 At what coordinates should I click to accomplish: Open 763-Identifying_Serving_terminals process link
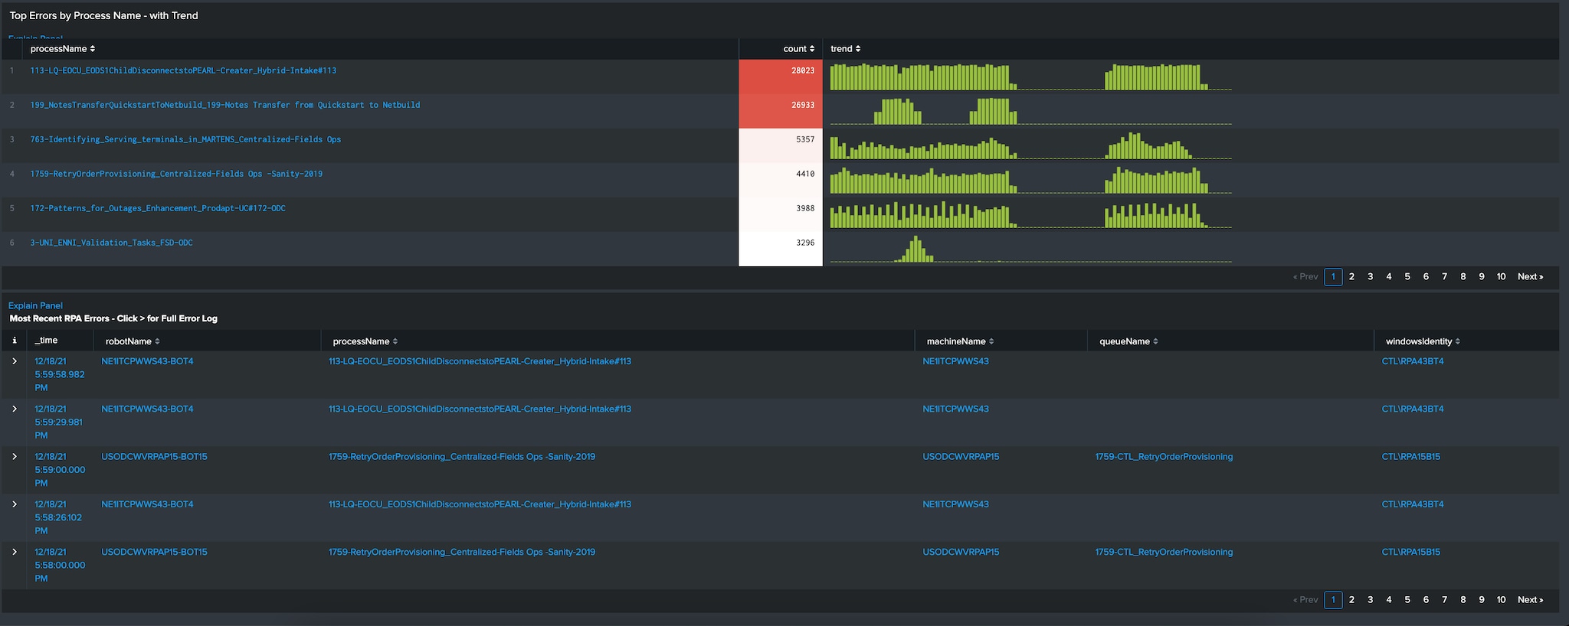[185, 139]
